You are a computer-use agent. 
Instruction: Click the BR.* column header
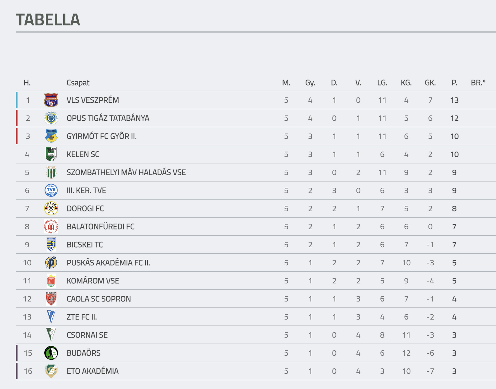[x=478, y=83]
